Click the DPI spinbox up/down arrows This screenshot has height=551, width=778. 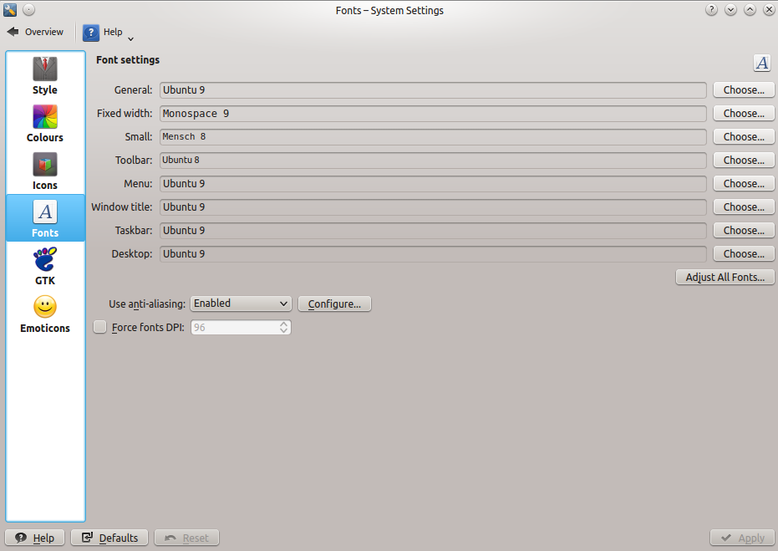pyautogui.click(x=283, y=327)
